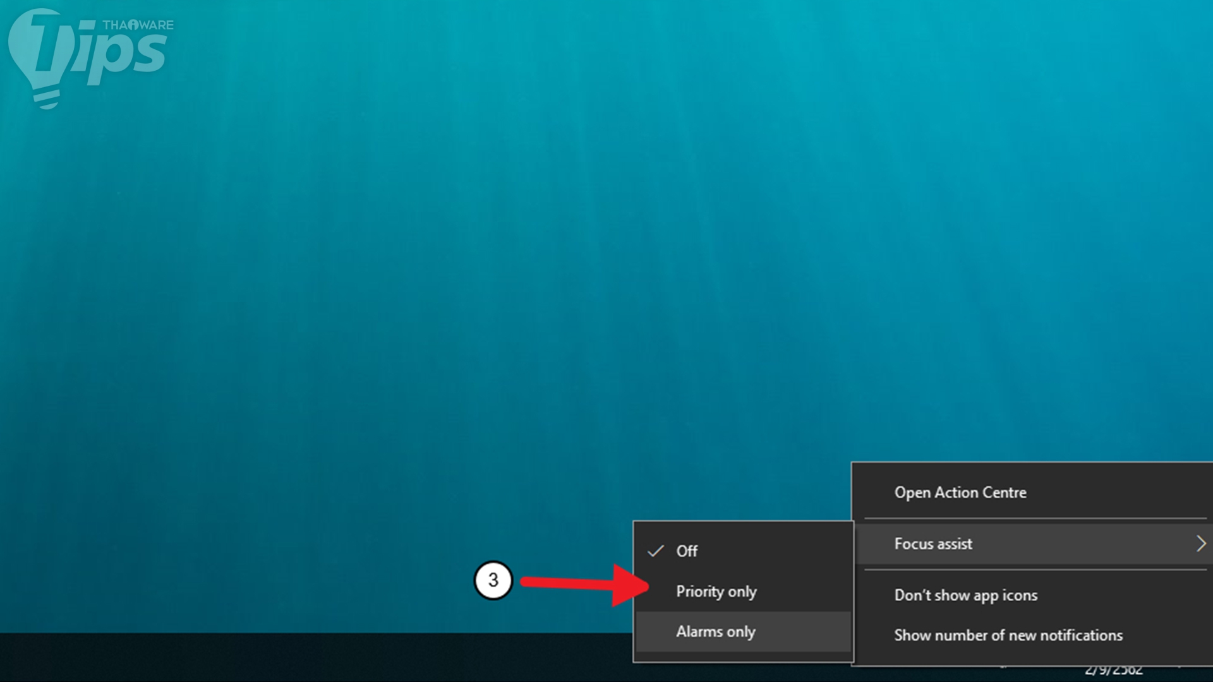
Task: Switch focus assist to Alarms only
Action: pos(716,631)
